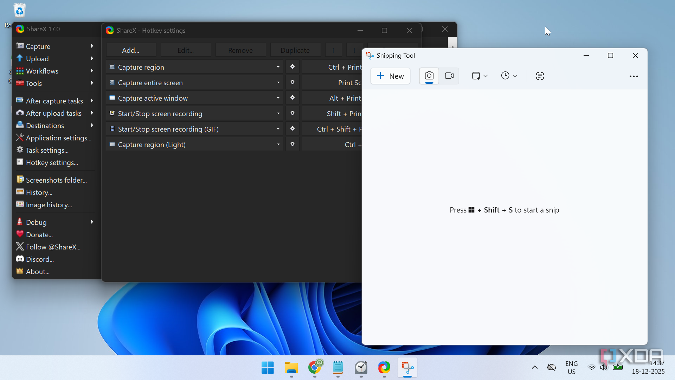
Task: Click the Ctrl + Print hotkey for Capture region
Action: [x=332, y=67]
